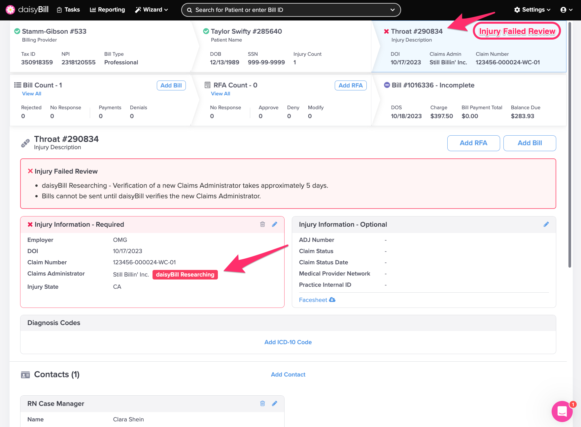Expand the patient search dropdown arrow
The width and height of the screenshot is (581, 427).
click(393, 10)
